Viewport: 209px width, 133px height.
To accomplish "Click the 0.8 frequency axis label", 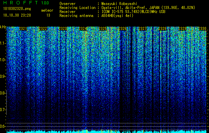I will click(x=3, y=93).
